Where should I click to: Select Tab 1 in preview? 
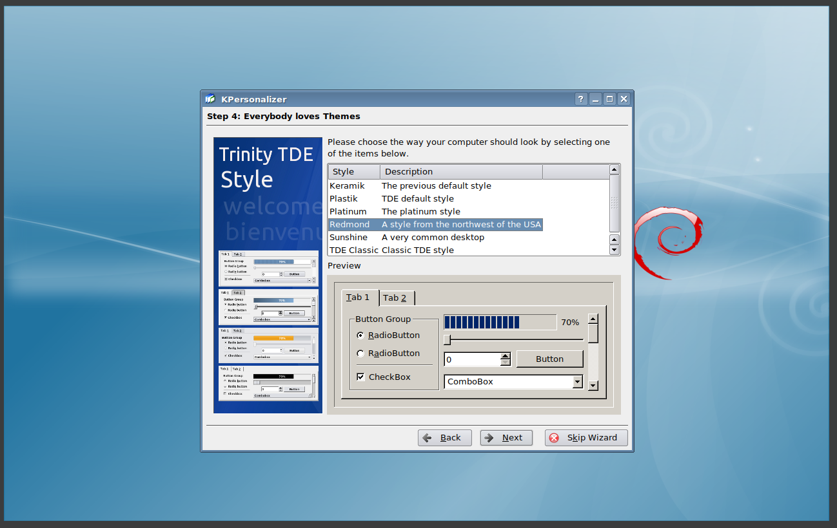(359, 297)
